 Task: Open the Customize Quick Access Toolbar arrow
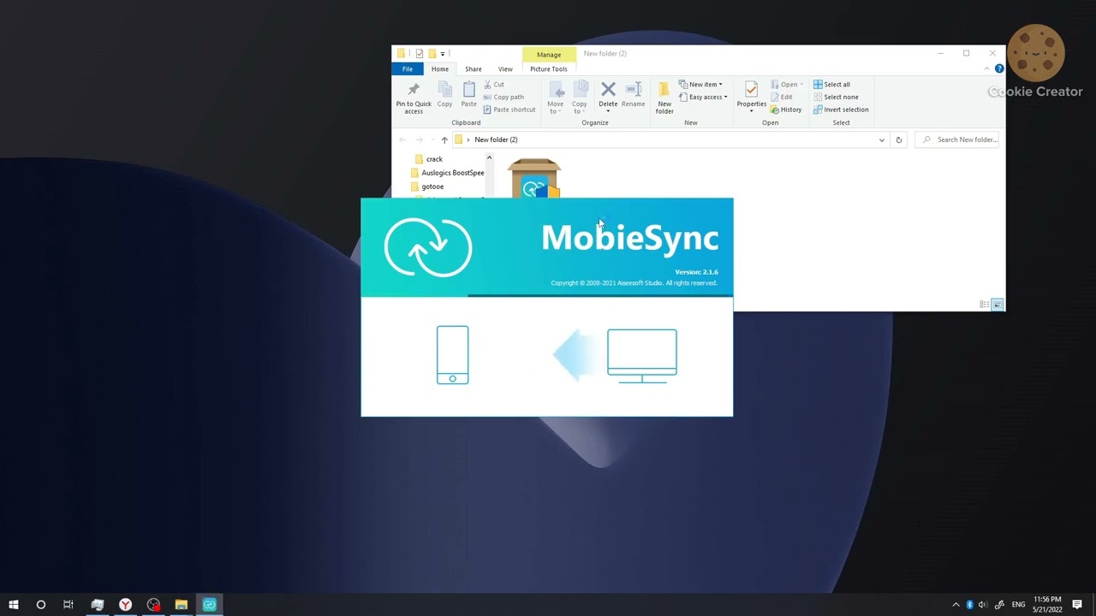(x=443, y=53)
